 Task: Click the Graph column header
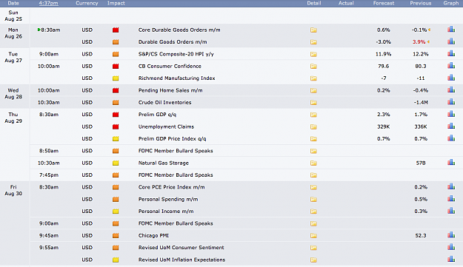(x=451, y=3)
